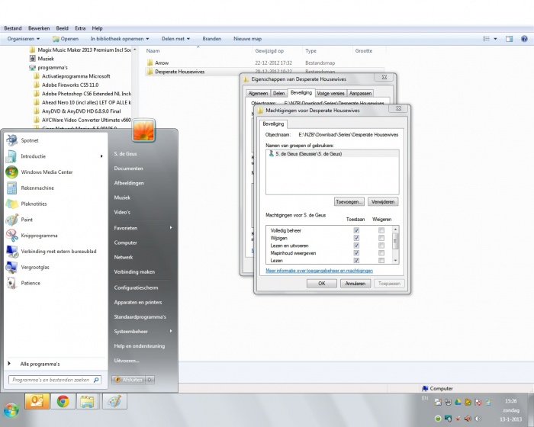Open In bibliotheek opnemen dropdown
Screen dimensions: 534x427
tap(120, 39)
